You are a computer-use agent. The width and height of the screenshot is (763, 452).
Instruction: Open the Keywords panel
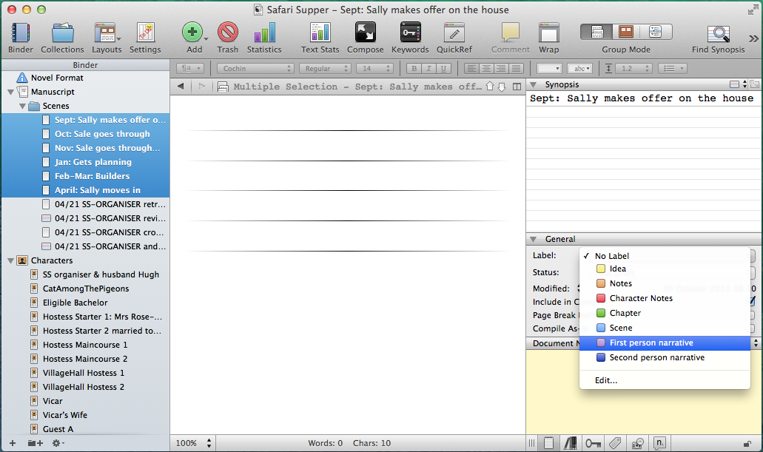[410, 38]
